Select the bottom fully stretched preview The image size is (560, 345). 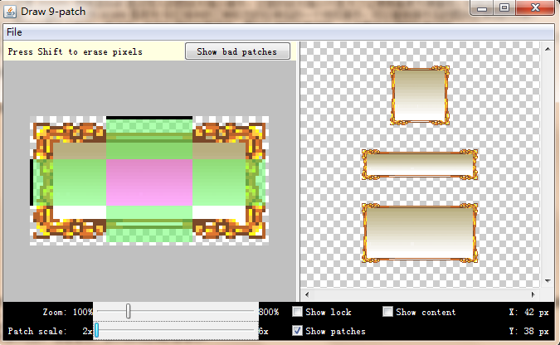click(x=420, y=233)
